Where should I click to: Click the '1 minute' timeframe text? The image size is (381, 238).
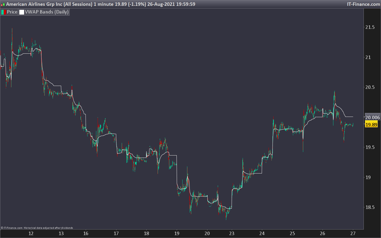pos(104,4)
